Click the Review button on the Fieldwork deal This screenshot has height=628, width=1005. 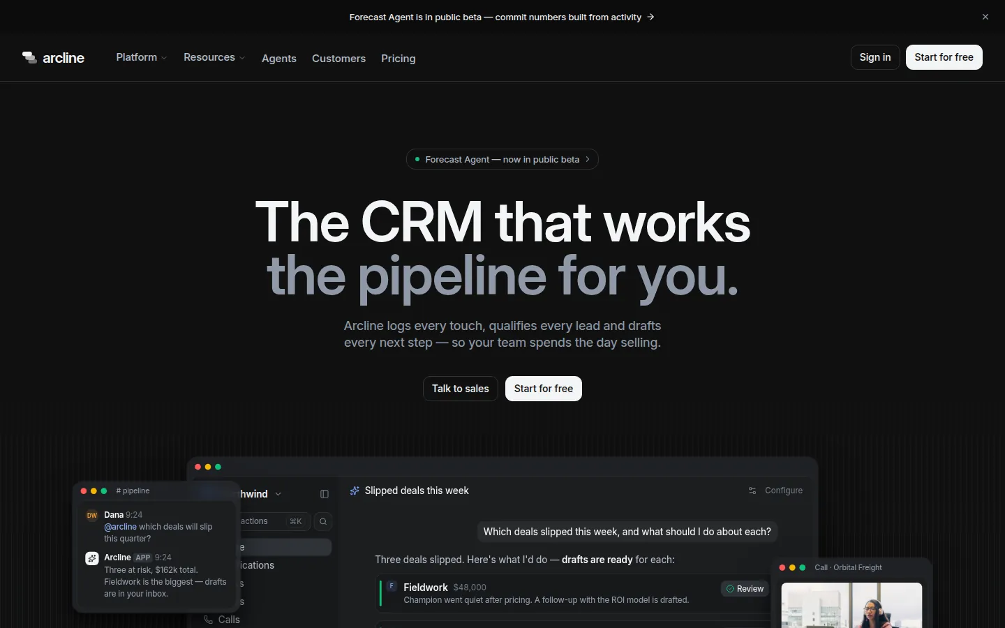(745, 589)
